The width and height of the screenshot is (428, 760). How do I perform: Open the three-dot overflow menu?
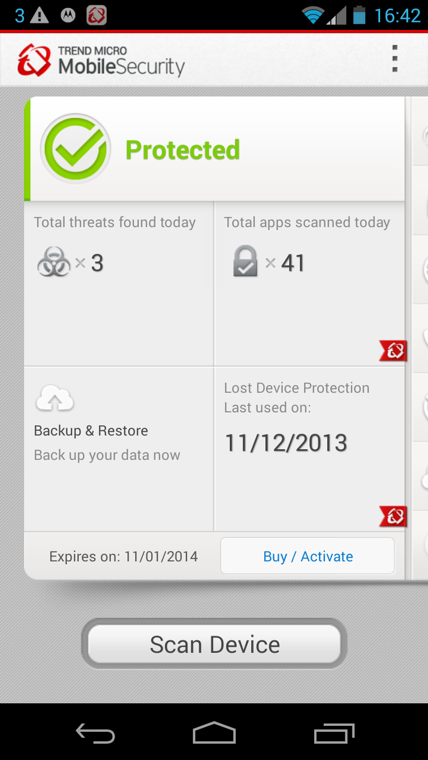tap(394, 59)
